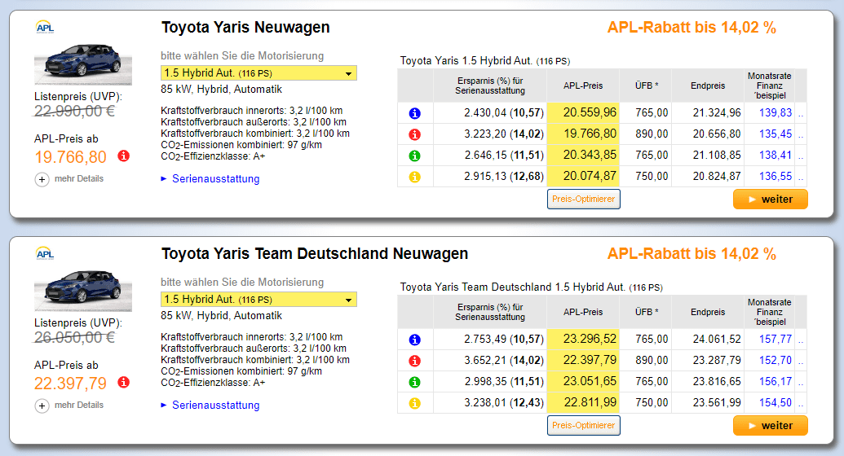The image size is (844, 456).
Task: Click Endpreis value 24.061,52
Action: coord(717,340)
